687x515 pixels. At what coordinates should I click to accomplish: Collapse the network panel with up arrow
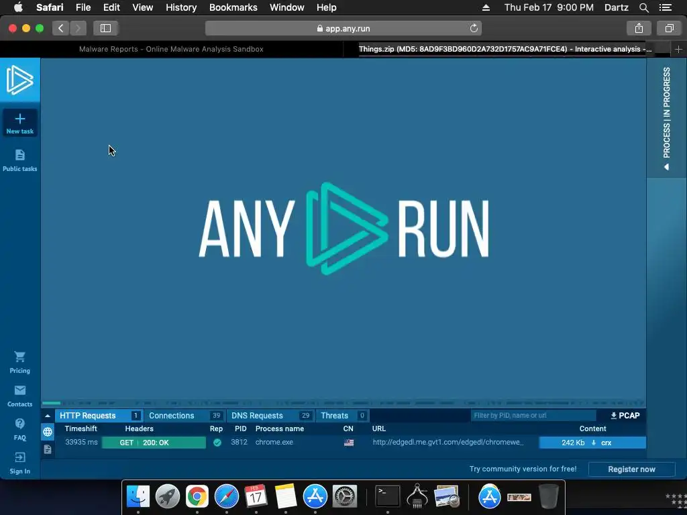pyautogui.click(x=48, y=416)
